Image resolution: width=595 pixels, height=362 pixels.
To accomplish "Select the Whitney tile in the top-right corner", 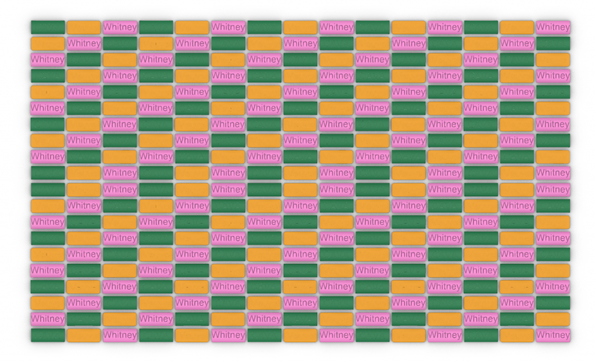I will coord(553,27).
